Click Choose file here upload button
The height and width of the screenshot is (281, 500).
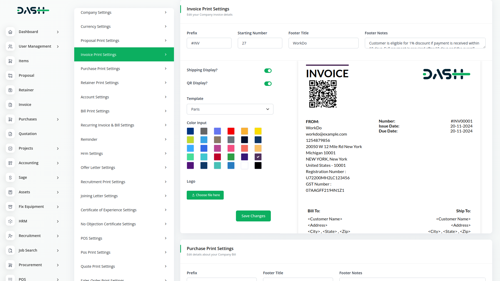point(205,195)
